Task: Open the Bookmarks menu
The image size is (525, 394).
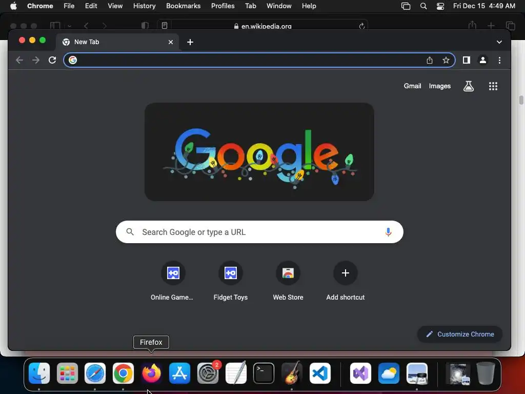Action: (x=183, y=6)
